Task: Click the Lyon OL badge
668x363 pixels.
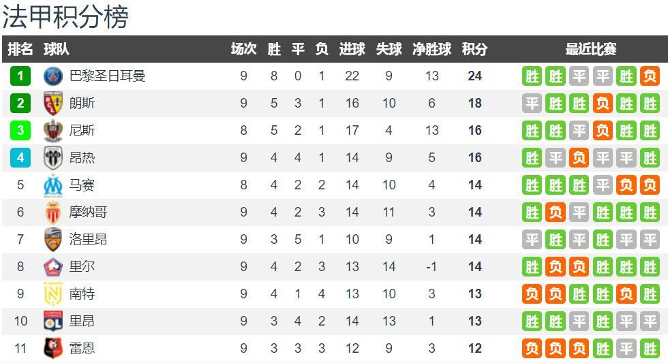Action: click(x=53, y=321)
